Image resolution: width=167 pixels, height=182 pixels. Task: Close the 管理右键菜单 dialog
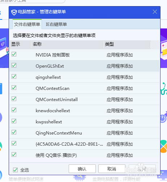click(155, 12)
